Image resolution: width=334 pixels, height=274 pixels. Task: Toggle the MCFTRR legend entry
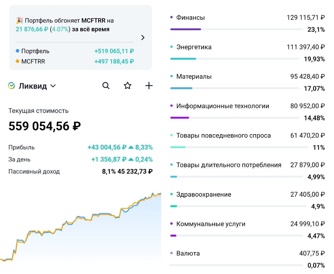[x=34, y=61]
